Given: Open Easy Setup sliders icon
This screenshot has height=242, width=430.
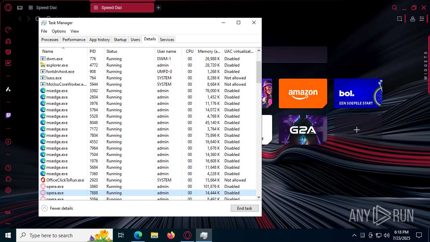Looking at the screenshot, I should pyautogui.click(x=422, y=19).
